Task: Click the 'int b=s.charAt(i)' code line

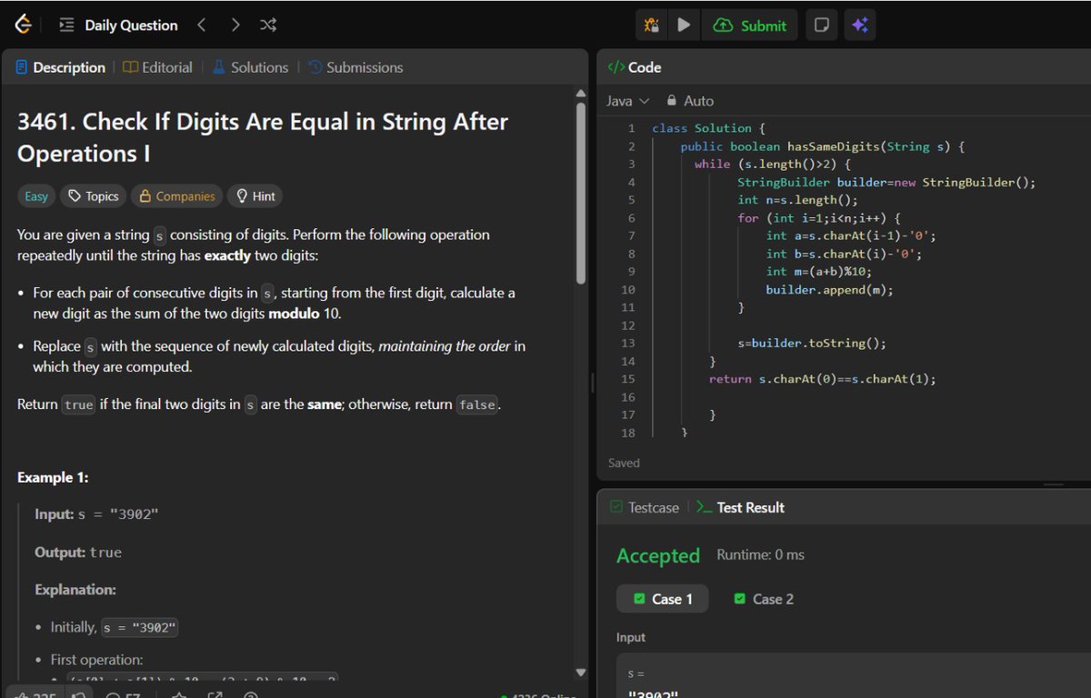Action: [x=844, y=254]
